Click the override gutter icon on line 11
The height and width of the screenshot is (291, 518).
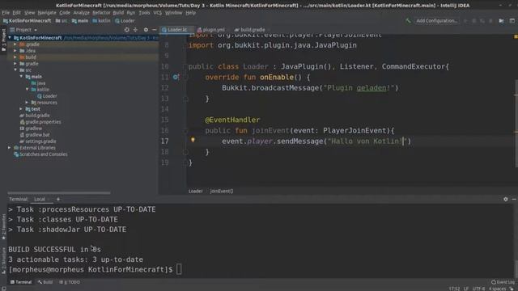176,78
